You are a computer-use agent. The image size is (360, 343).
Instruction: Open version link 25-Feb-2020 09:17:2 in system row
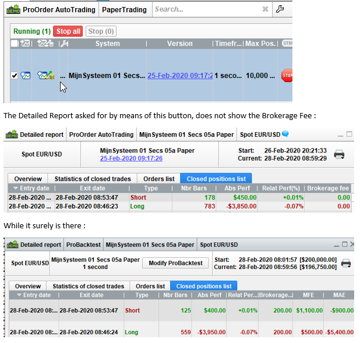(180, 76)
